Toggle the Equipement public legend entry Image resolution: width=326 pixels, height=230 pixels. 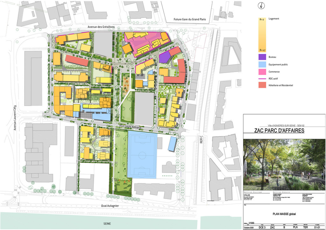point(262,64)
